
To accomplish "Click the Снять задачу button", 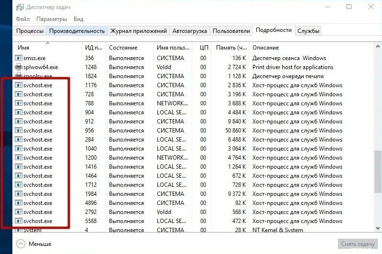I will point(358,244).
